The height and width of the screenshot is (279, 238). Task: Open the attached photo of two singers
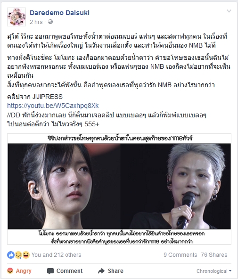(x=119, y=189)
